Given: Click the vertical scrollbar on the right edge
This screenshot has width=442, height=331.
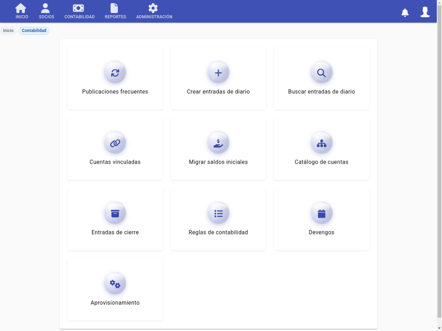Looking at the screenshot, I should click(x=439, y=172).
